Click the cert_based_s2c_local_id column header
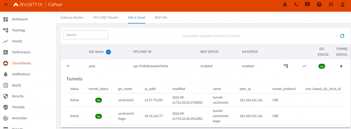 click(323, 89)
